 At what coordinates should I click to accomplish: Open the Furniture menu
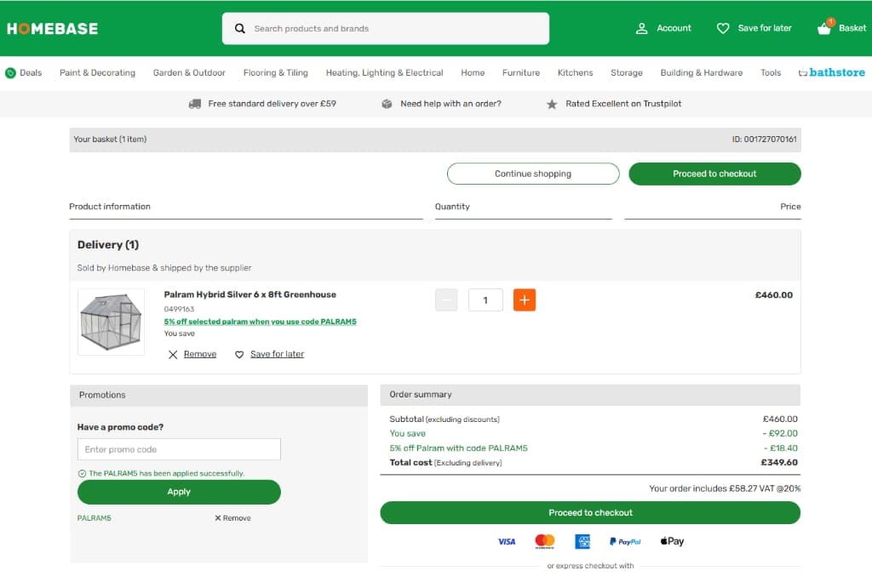[x=521, y=73]
